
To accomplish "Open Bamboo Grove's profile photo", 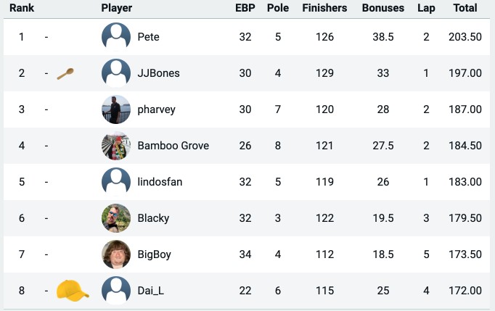I will [x=116, y=146].
